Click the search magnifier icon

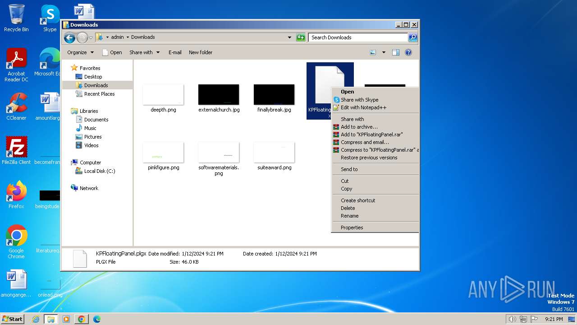412,37
